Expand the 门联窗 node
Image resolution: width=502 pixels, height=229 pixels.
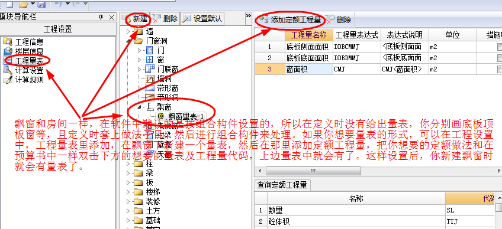[x=139, y=69]
